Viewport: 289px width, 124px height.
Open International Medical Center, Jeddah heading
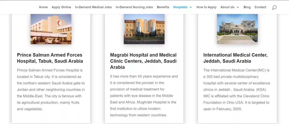(x=235, y=58)
